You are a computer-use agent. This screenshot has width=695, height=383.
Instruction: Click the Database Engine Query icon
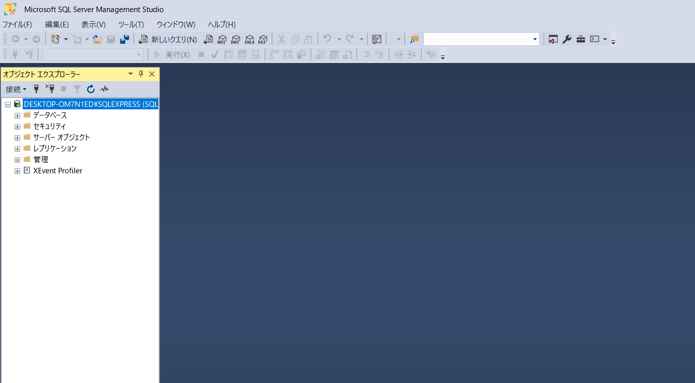click(208, 39)
